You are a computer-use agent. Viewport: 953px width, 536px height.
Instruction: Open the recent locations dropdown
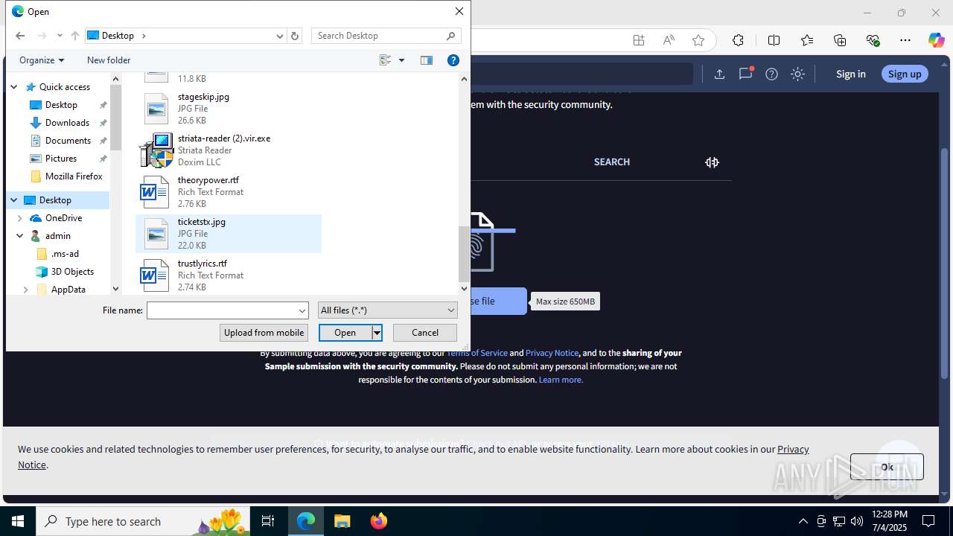tap(60, 36)
